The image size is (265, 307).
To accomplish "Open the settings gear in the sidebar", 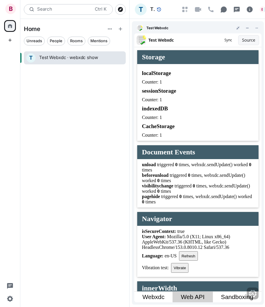I will pyautogui.click(x=10, y=299).
